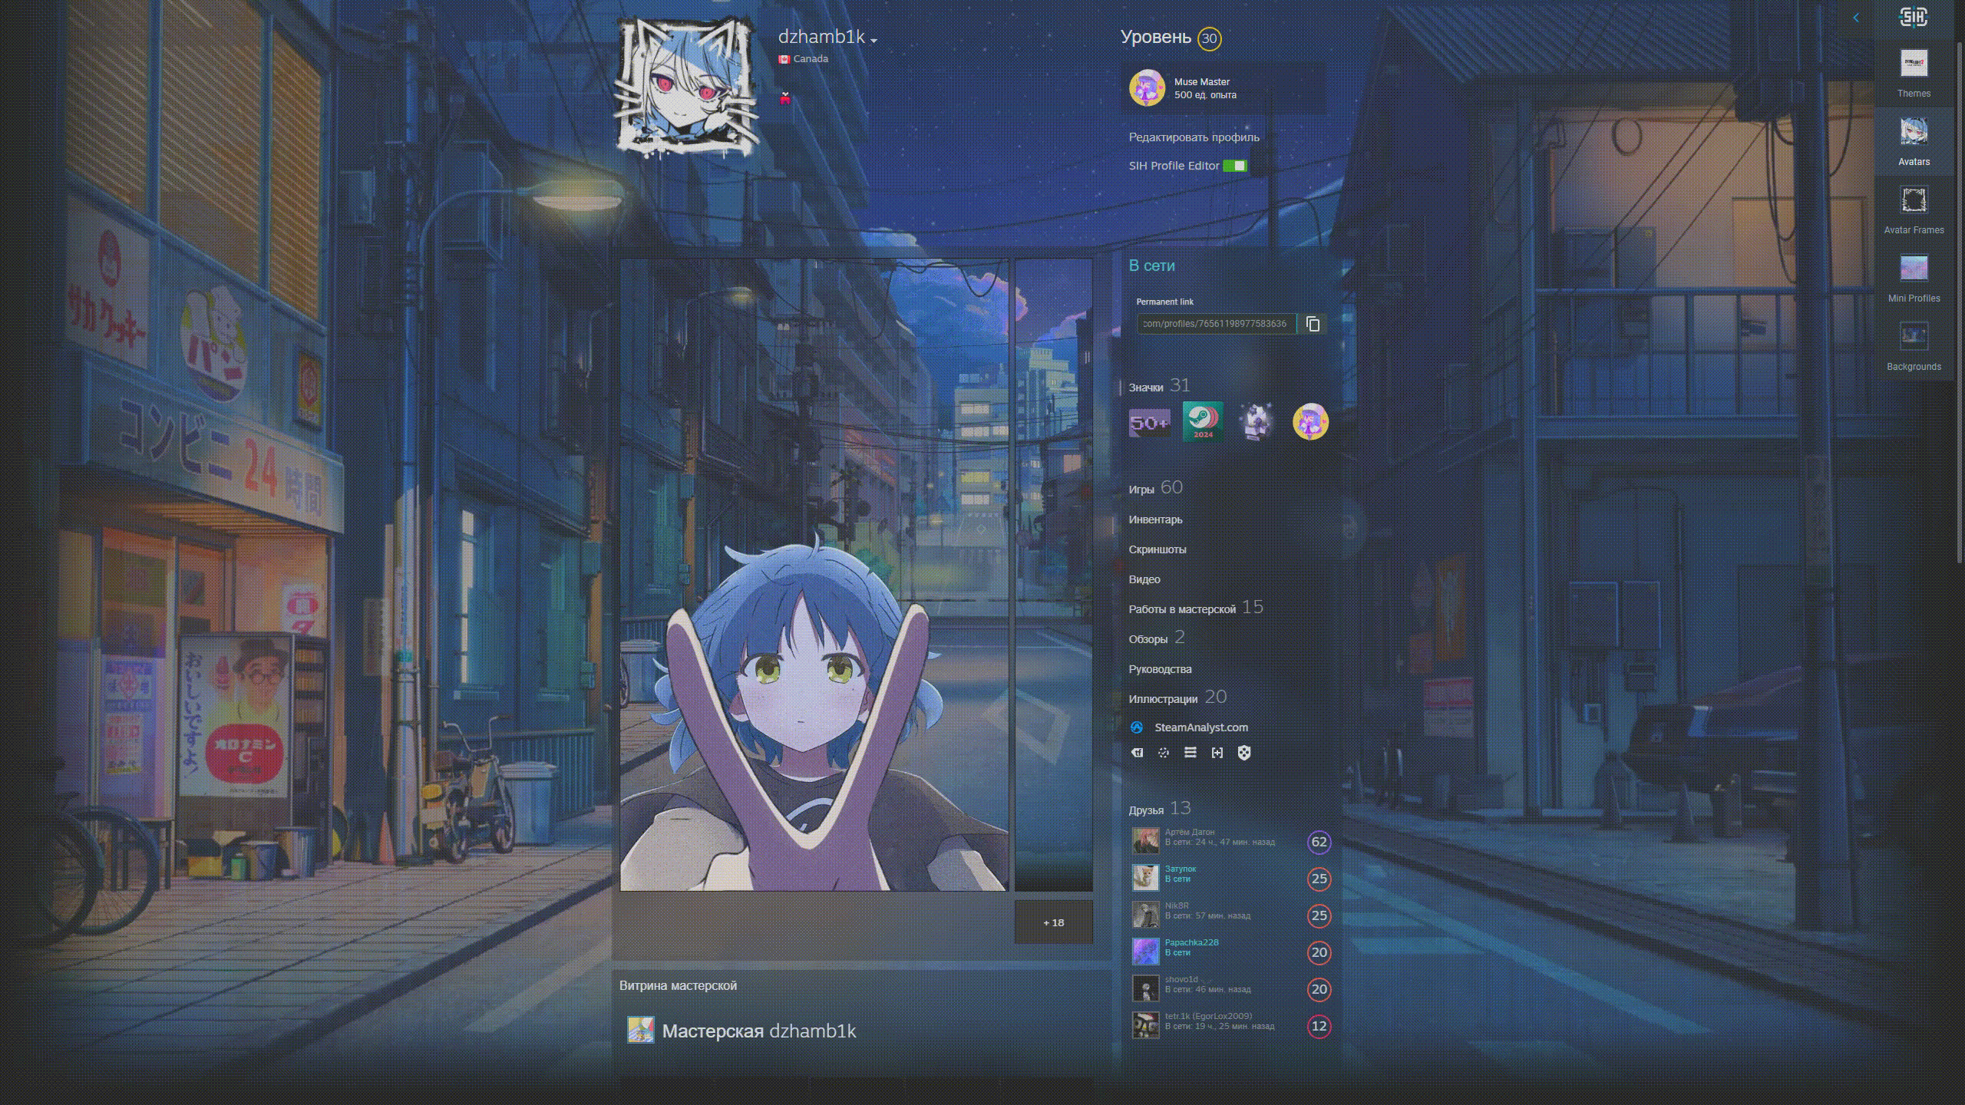
Task: Open Backgrounds section in sidebar
Action: point(1914,346)
